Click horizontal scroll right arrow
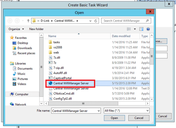 click(147, 104)
